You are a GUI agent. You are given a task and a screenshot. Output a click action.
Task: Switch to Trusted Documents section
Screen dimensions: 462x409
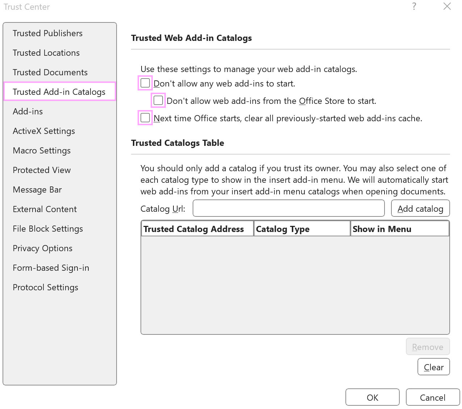(x=50, y=72)
